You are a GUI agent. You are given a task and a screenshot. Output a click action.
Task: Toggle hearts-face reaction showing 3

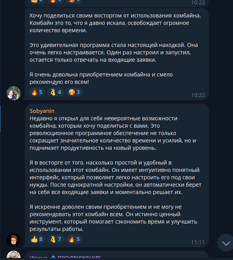74,92
